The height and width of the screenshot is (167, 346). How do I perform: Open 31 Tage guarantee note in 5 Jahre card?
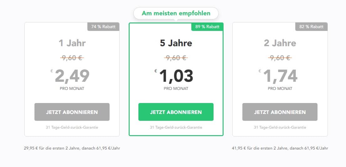coord(176,127)
